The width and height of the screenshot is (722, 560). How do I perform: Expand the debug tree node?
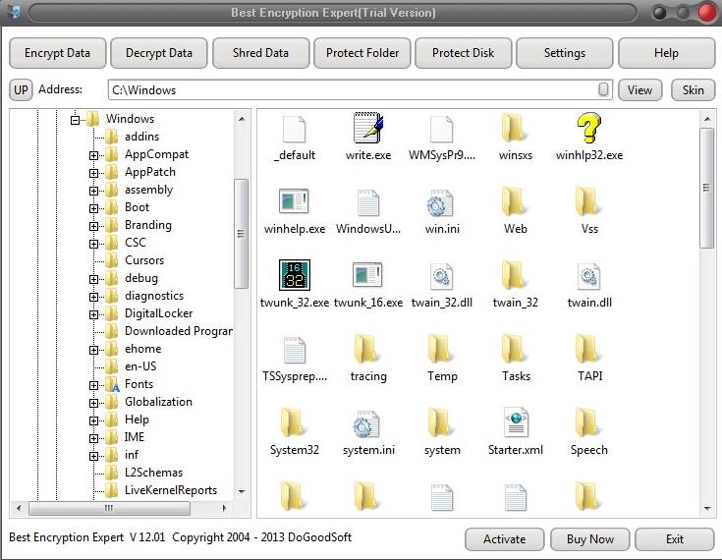click(93, 280)
